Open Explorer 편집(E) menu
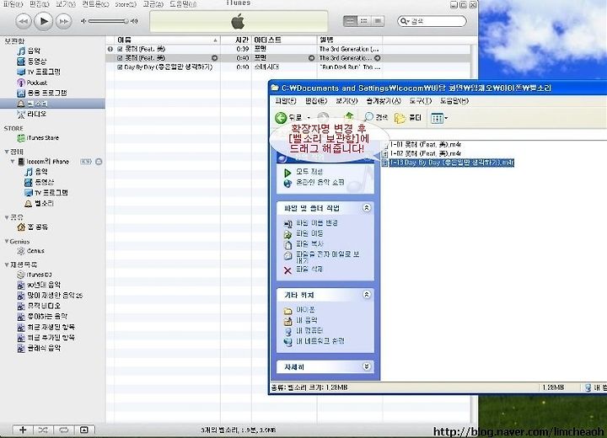607x438 pixels. click(316, 101)
